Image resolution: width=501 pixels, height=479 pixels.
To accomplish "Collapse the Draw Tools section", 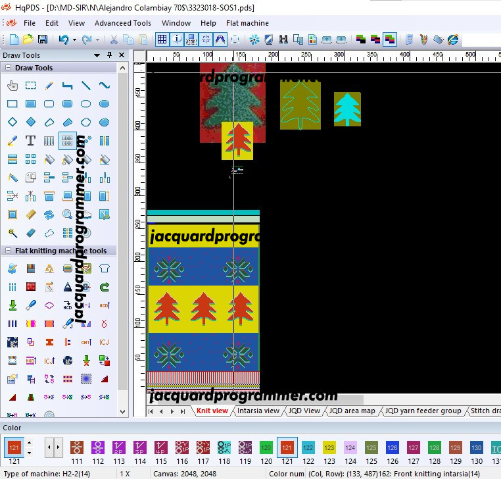I will coord(9,68).
